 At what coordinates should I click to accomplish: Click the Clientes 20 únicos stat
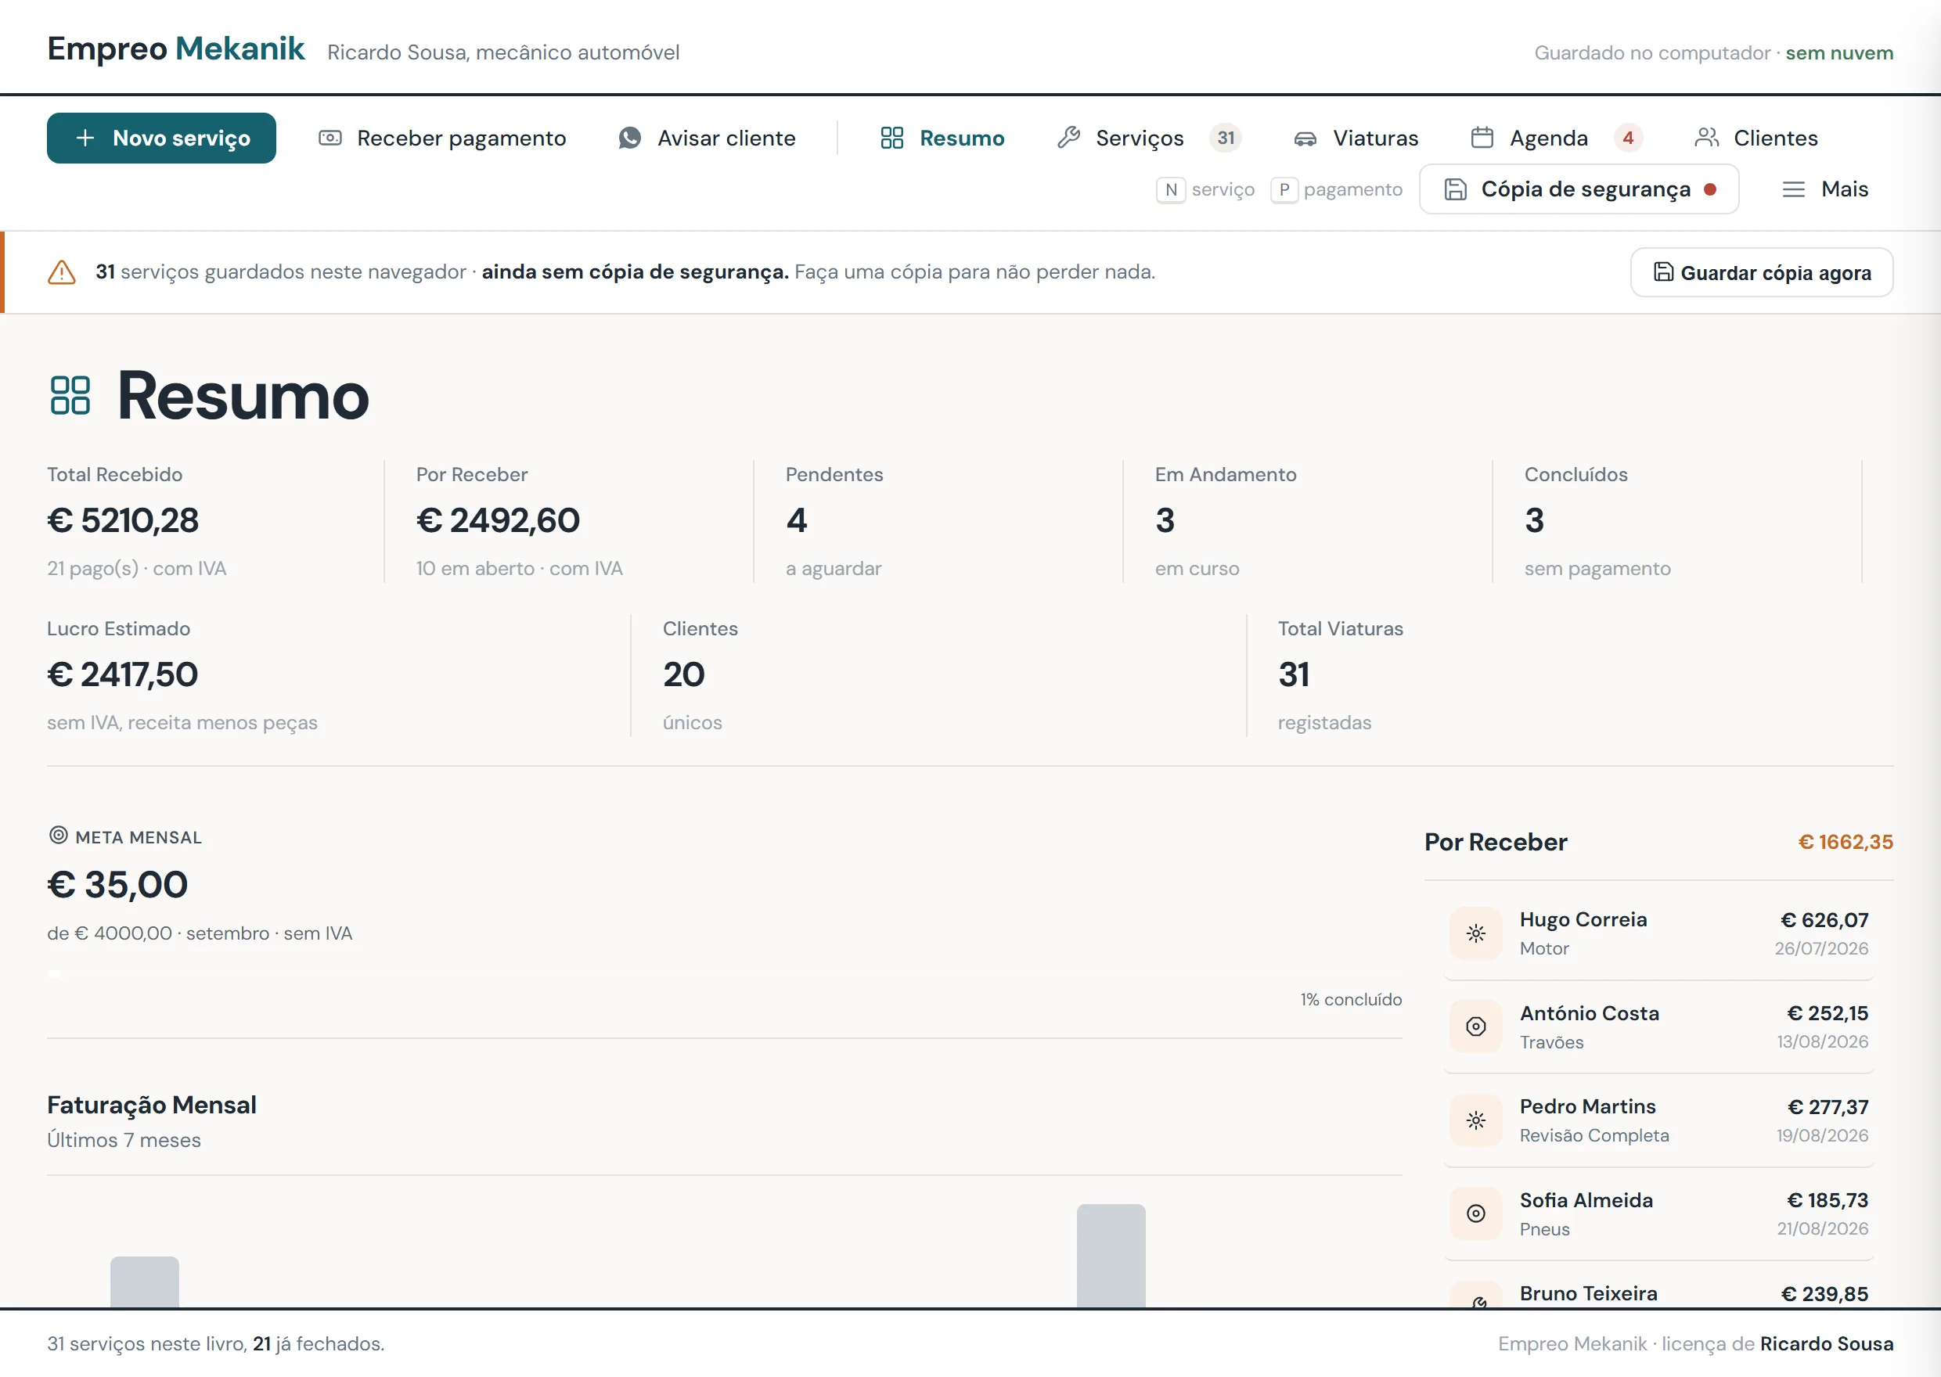[x=938, y=675]
